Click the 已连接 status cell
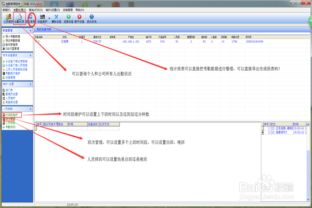 click(64, 42)
